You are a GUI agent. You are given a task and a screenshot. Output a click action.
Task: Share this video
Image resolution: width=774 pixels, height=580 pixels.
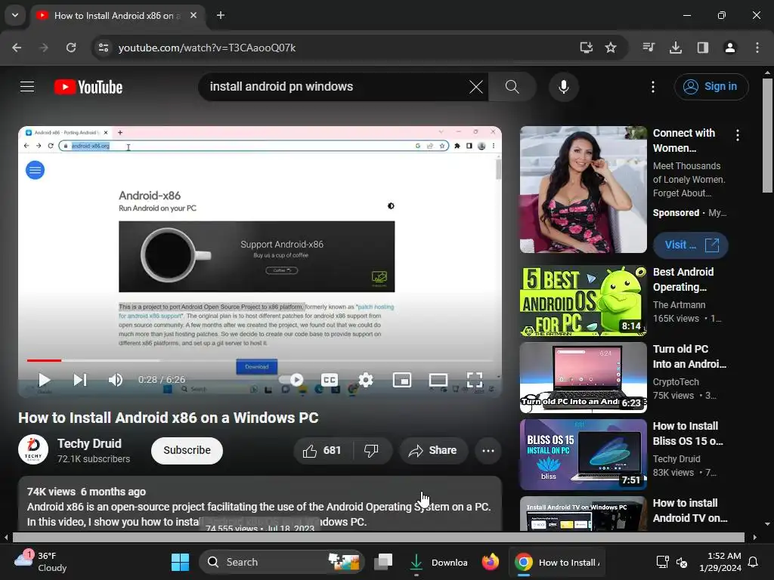pyautogui.click(x=433, y=450)
